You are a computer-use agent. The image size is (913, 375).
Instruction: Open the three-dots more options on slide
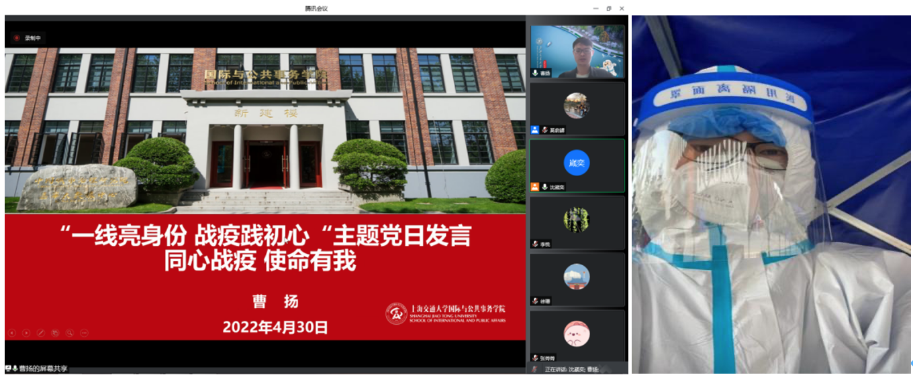[84, 332]
